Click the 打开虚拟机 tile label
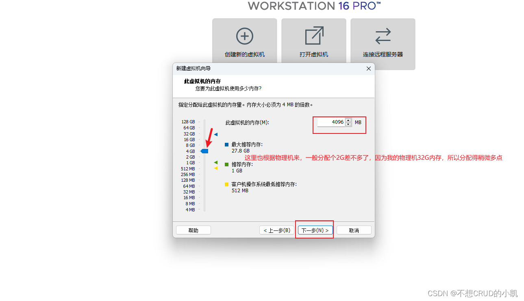Screen dimensions: 524x301 point(314,54)
